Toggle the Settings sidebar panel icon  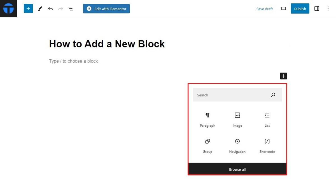(x=317, y=9)
